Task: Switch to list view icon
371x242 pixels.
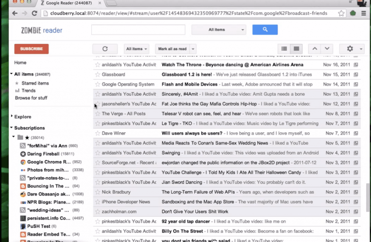Action: pos(284,49)
